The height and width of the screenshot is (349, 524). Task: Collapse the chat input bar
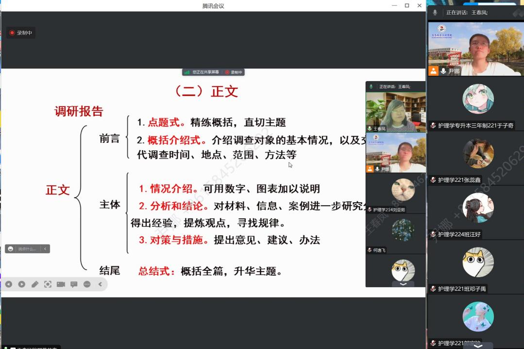45,249
